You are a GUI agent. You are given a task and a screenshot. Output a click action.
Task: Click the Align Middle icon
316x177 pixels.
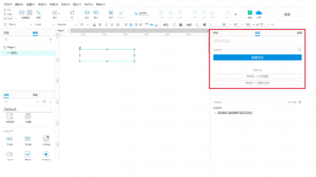click(204, 13)
